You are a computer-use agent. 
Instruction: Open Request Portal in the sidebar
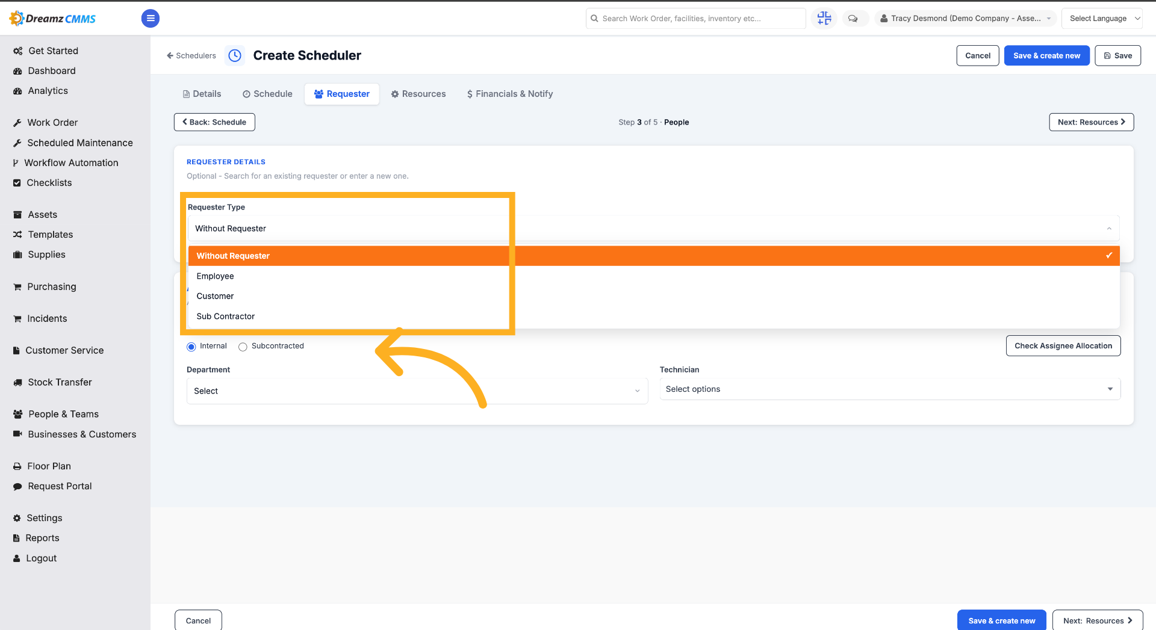pos(60,486)
